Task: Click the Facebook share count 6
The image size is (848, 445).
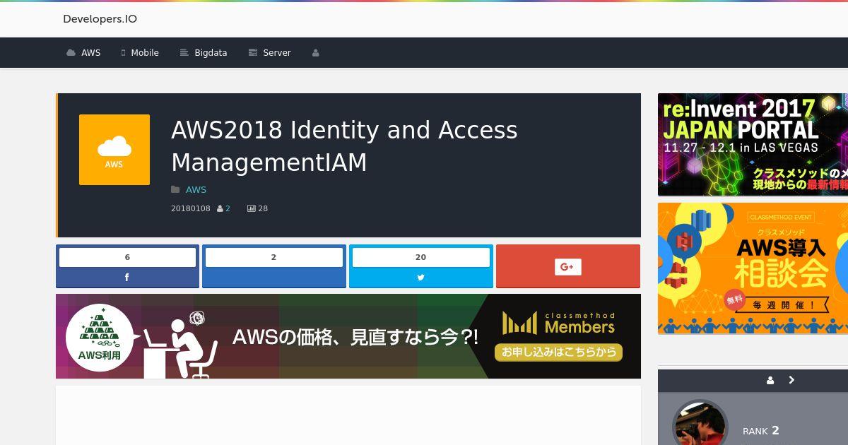Action: (127, 257)
